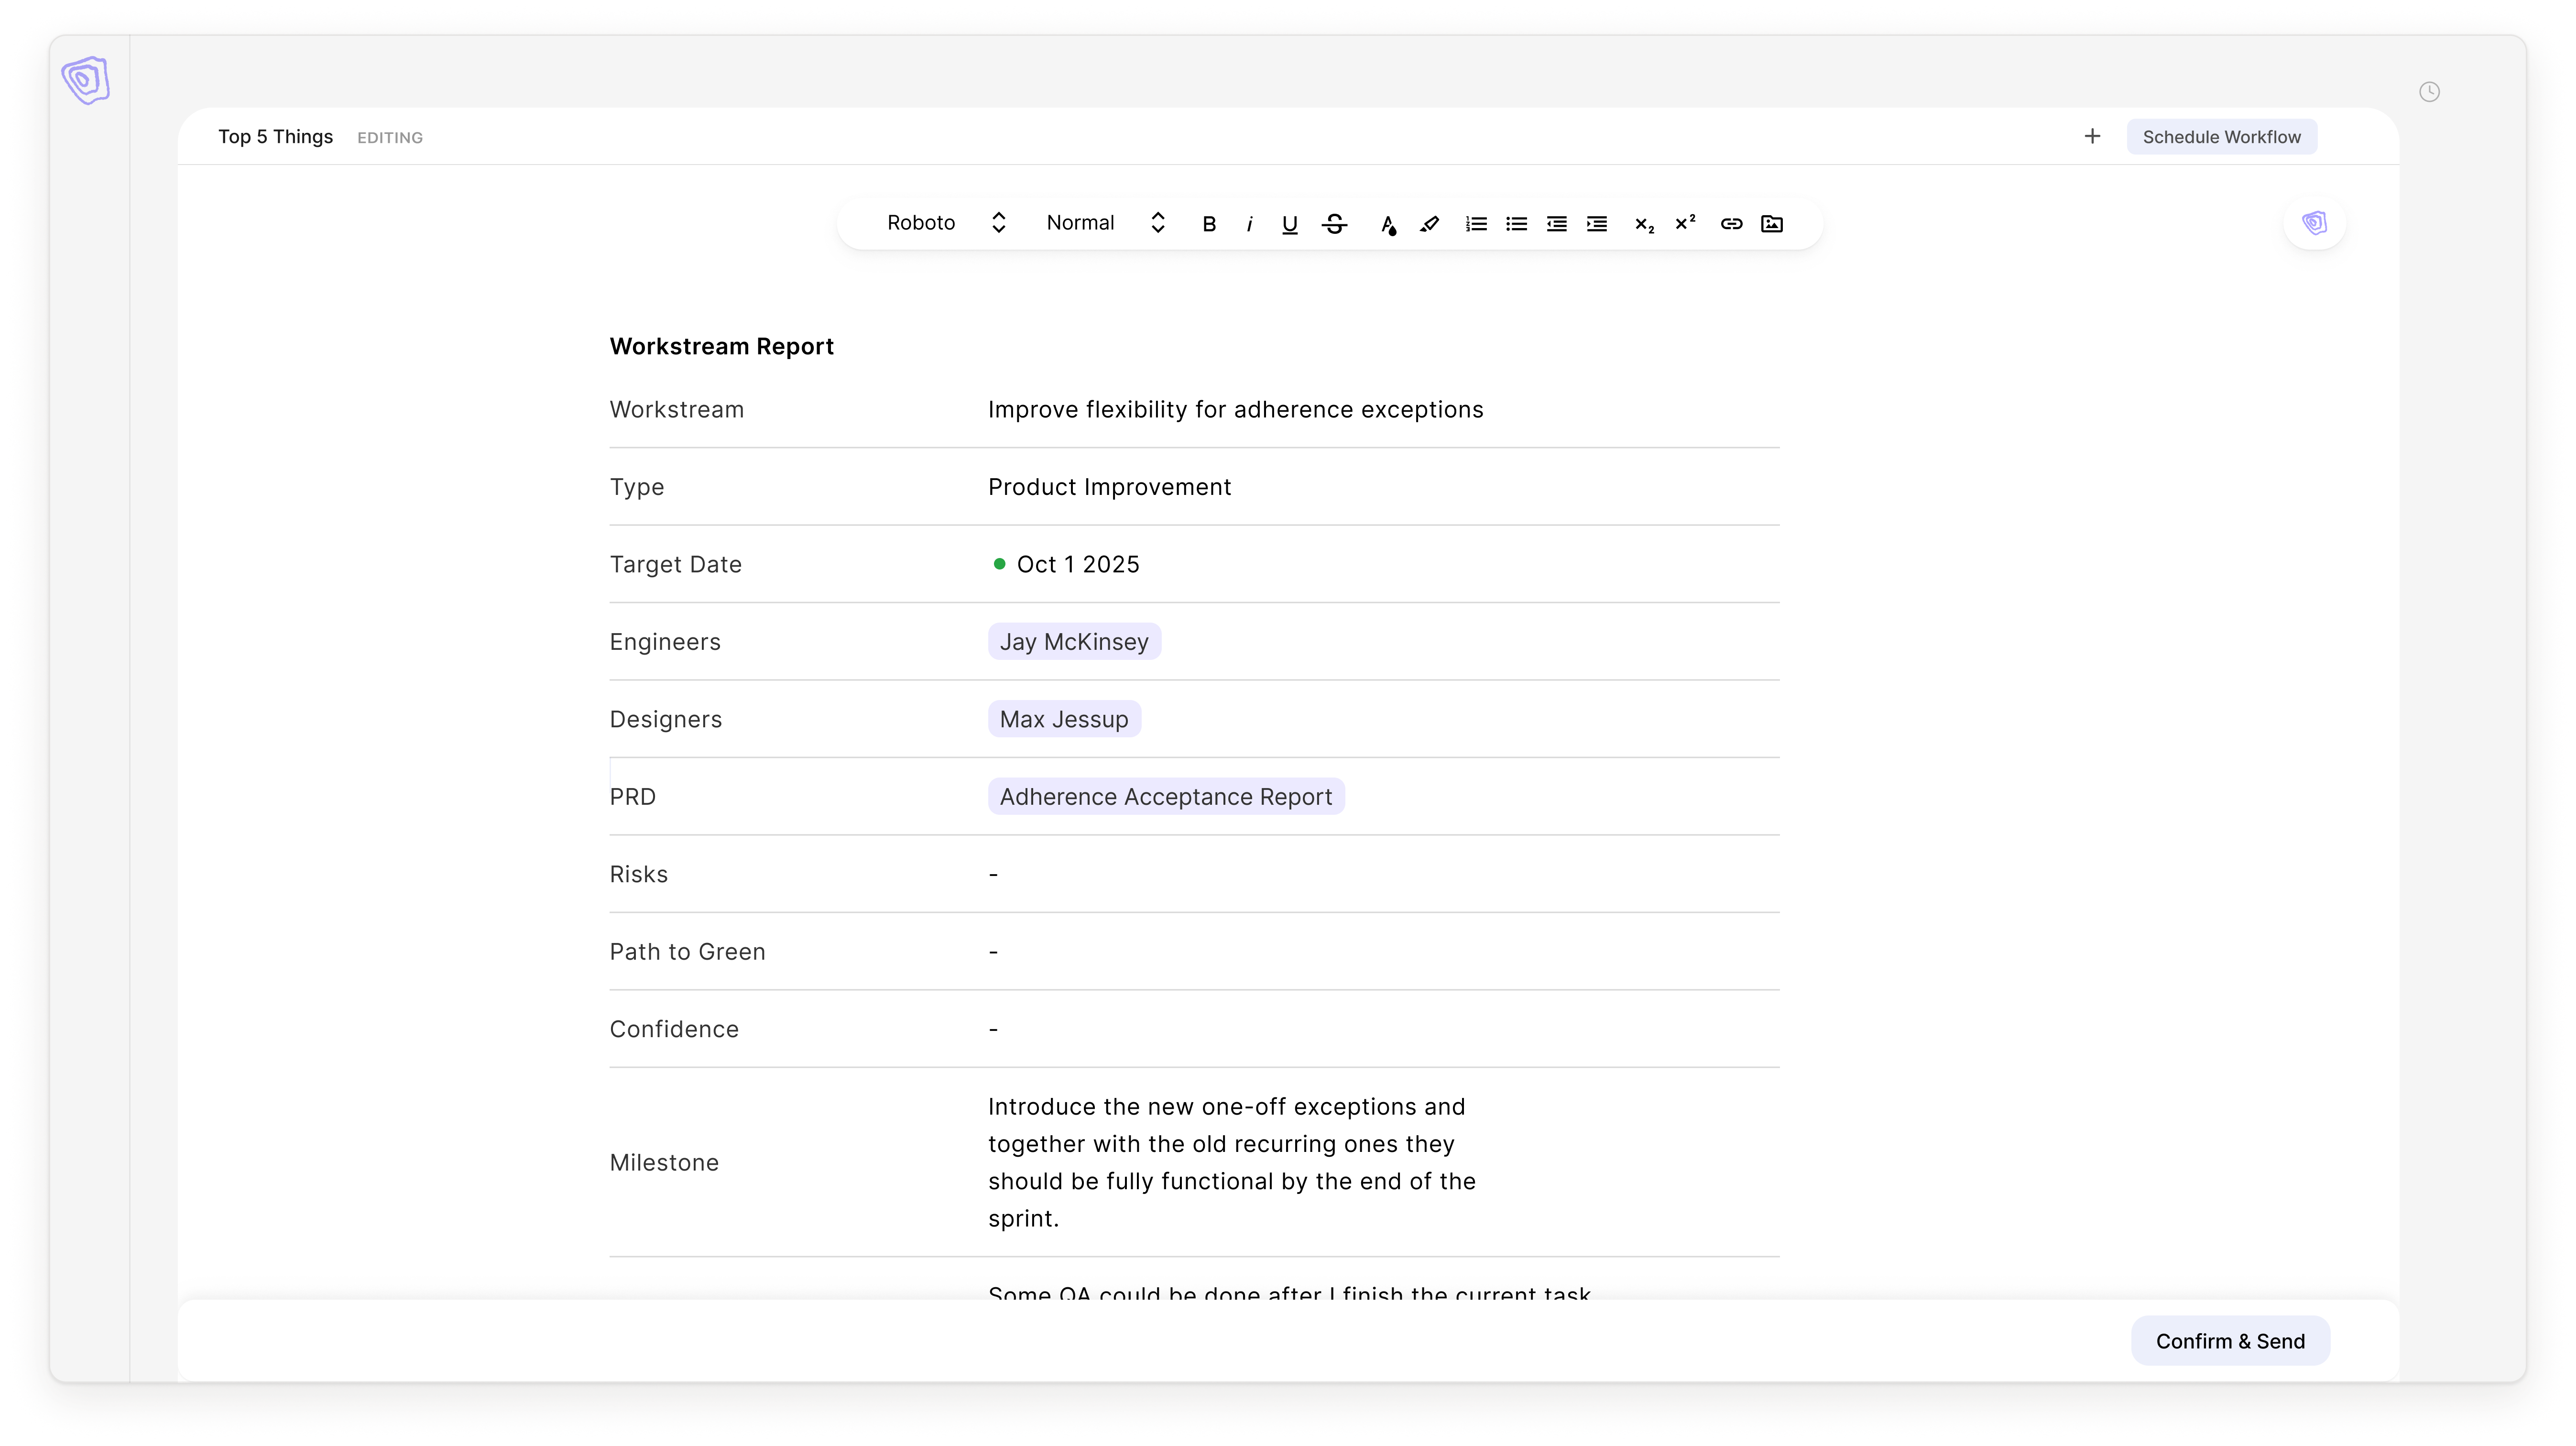Click the plus icon beside Schedule Workflow
This screenshot has height=1446, width=2576.
coord(2092,136)
